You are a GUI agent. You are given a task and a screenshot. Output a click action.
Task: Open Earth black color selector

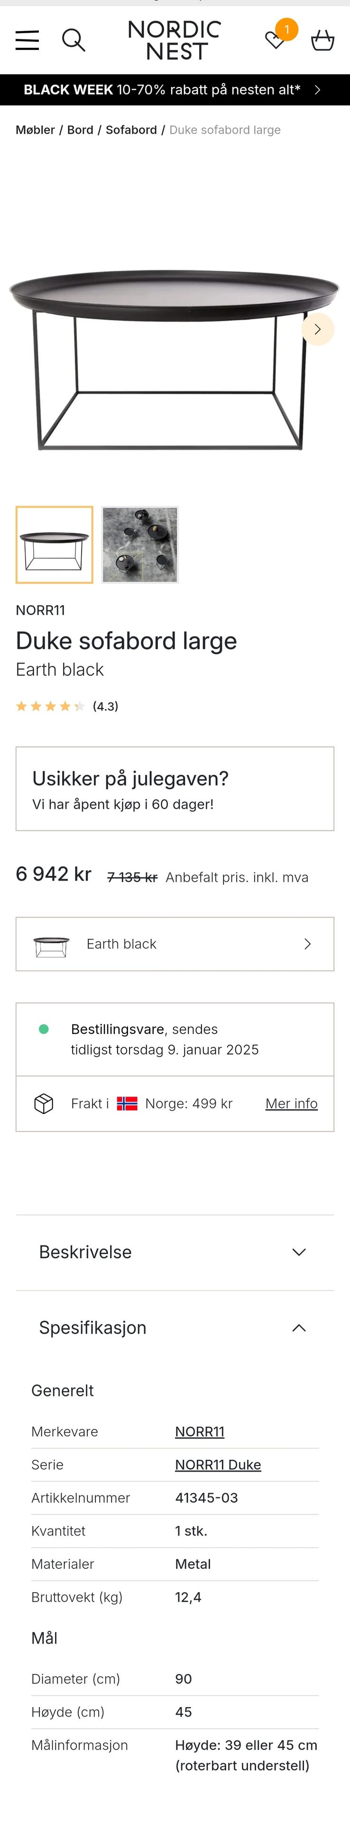coord(175,944)
